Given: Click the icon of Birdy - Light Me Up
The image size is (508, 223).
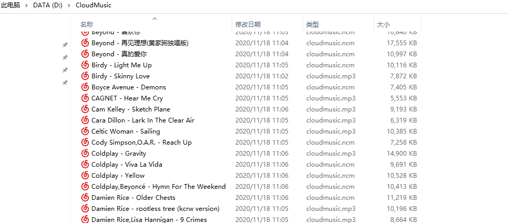Looking at the screenshot, I should coord(85,65).
